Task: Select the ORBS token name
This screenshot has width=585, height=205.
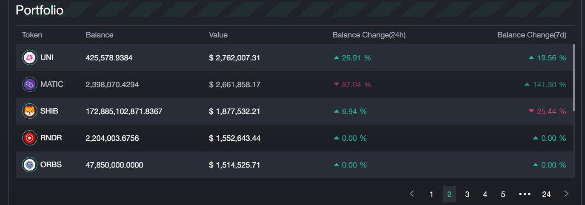Action: coord(51,165)
